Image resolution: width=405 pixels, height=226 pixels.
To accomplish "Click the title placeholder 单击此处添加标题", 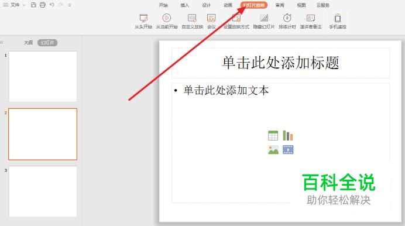I will (280, 63).
